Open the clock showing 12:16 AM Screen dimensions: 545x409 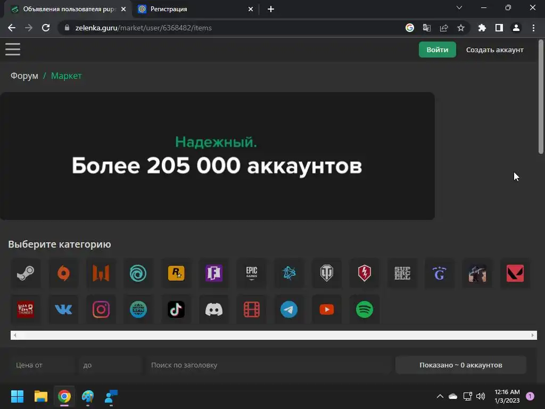pos(507,396)
